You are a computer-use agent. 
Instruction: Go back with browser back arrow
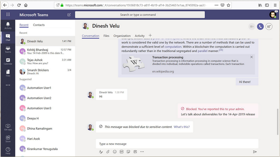click(x=5, y=5)
